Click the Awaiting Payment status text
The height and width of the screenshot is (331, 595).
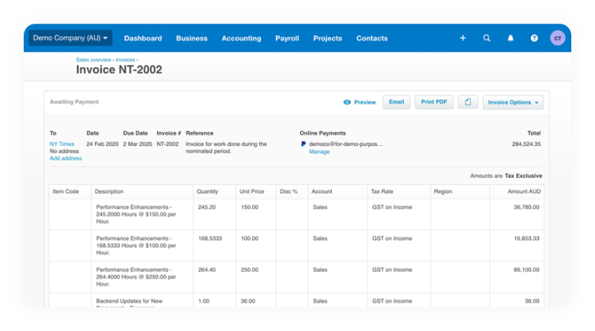(x=74, y=102)
